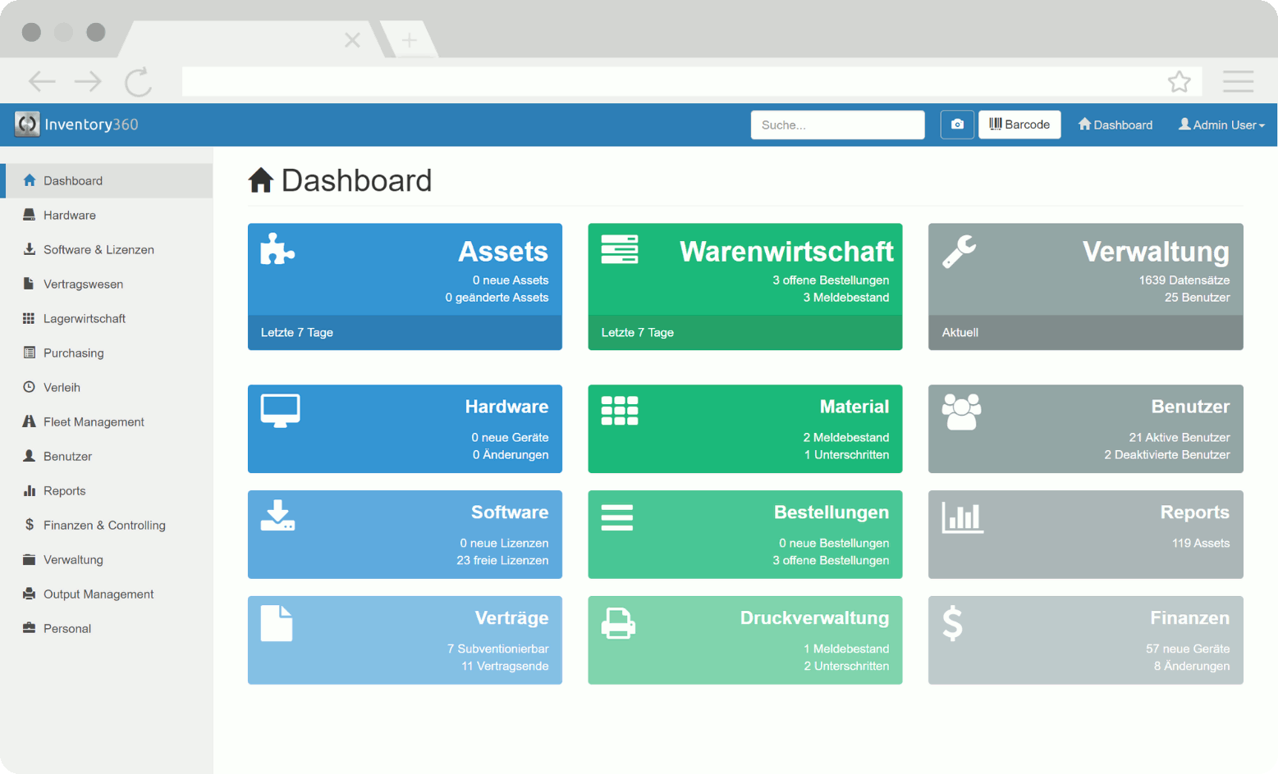Click the bar chart icon on Reports tile

(962, 517)
